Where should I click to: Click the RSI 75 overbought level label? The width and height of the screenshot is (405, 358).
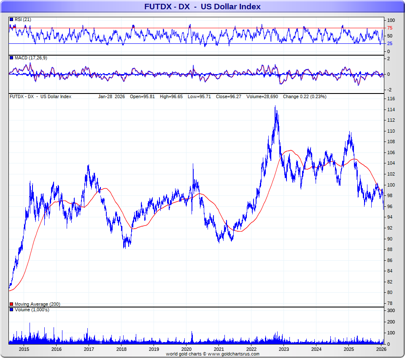[390, 28]
